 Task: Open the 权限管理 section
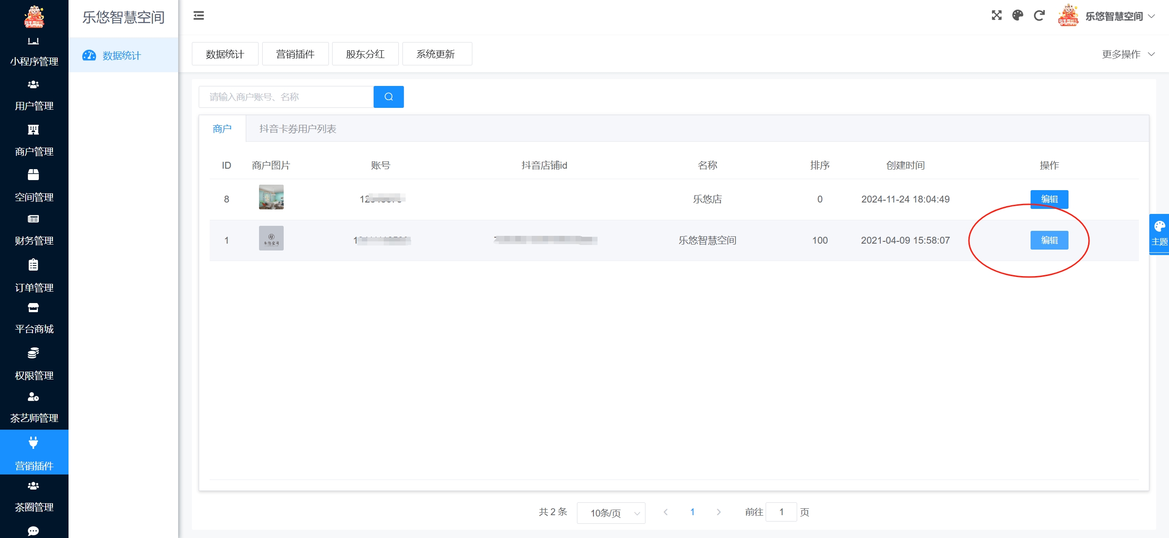click(x=33, y=364)
